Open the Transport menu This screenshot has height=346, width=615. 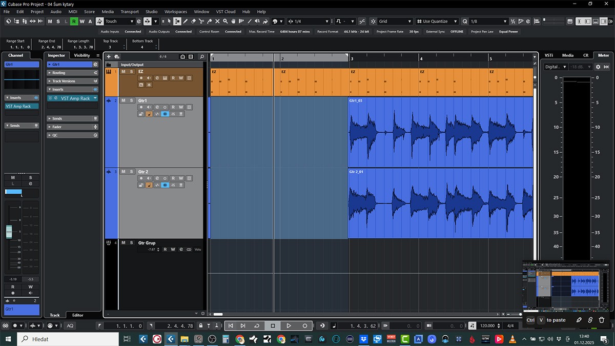pos(130,11)
